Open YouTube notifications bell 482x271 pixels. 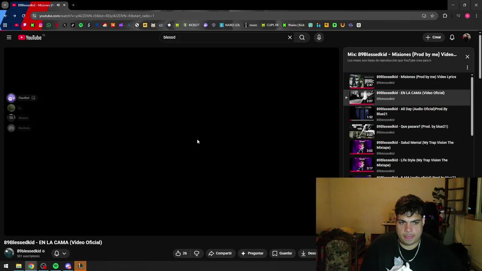452,37
